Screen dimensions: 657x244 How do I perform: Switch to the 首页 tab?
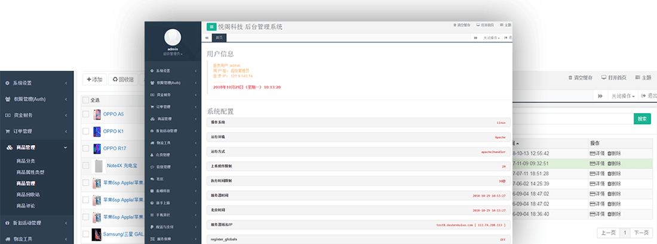pos(220,37)
